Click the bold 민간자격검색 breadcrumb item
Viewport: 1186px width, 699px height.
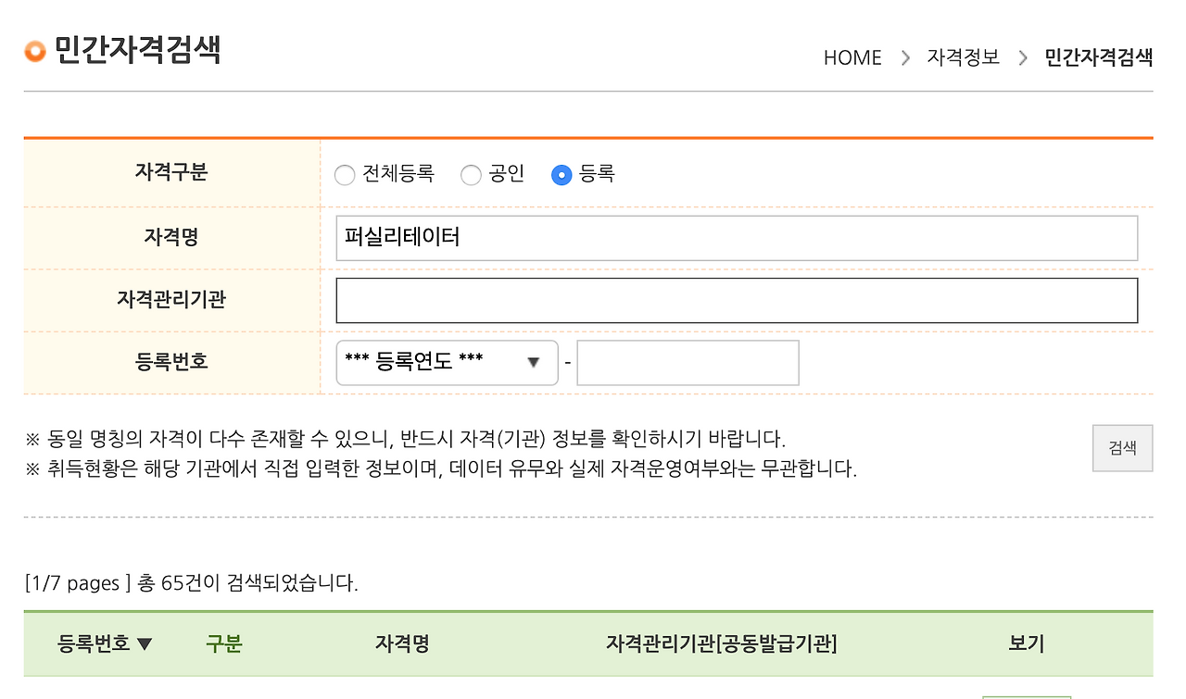(x=1099, y=57)
